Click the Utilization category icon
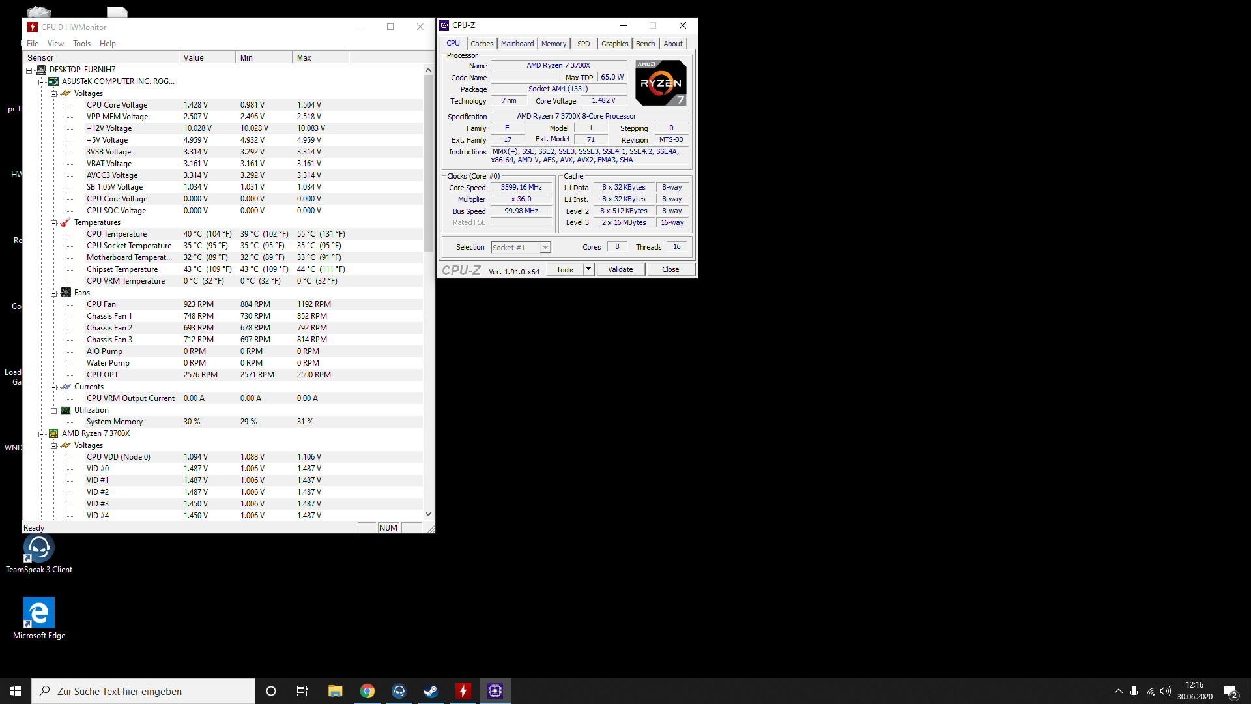 66,410
